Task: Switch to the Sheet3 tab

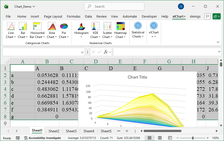Action: coord(71,131)
